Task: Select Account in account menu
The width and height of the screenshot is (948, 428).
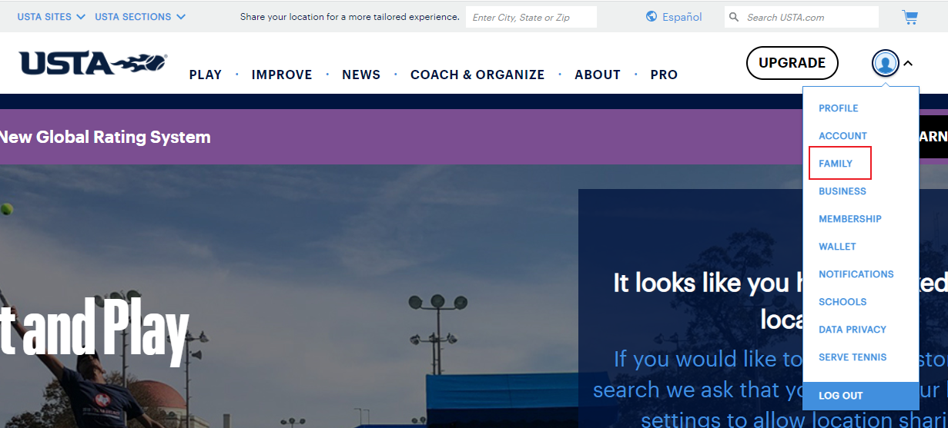Action: pos(842,136)
